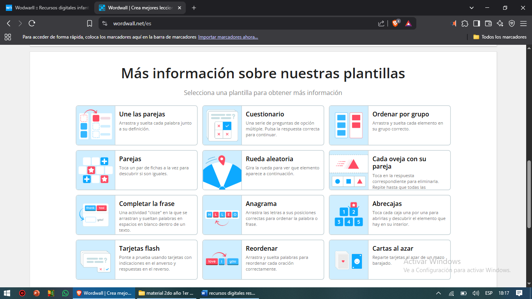Image resolution: width=532 pixels, height=299 pixels.
Task: Open the Brave Rewards triangle icon
Action: point(408,23)
